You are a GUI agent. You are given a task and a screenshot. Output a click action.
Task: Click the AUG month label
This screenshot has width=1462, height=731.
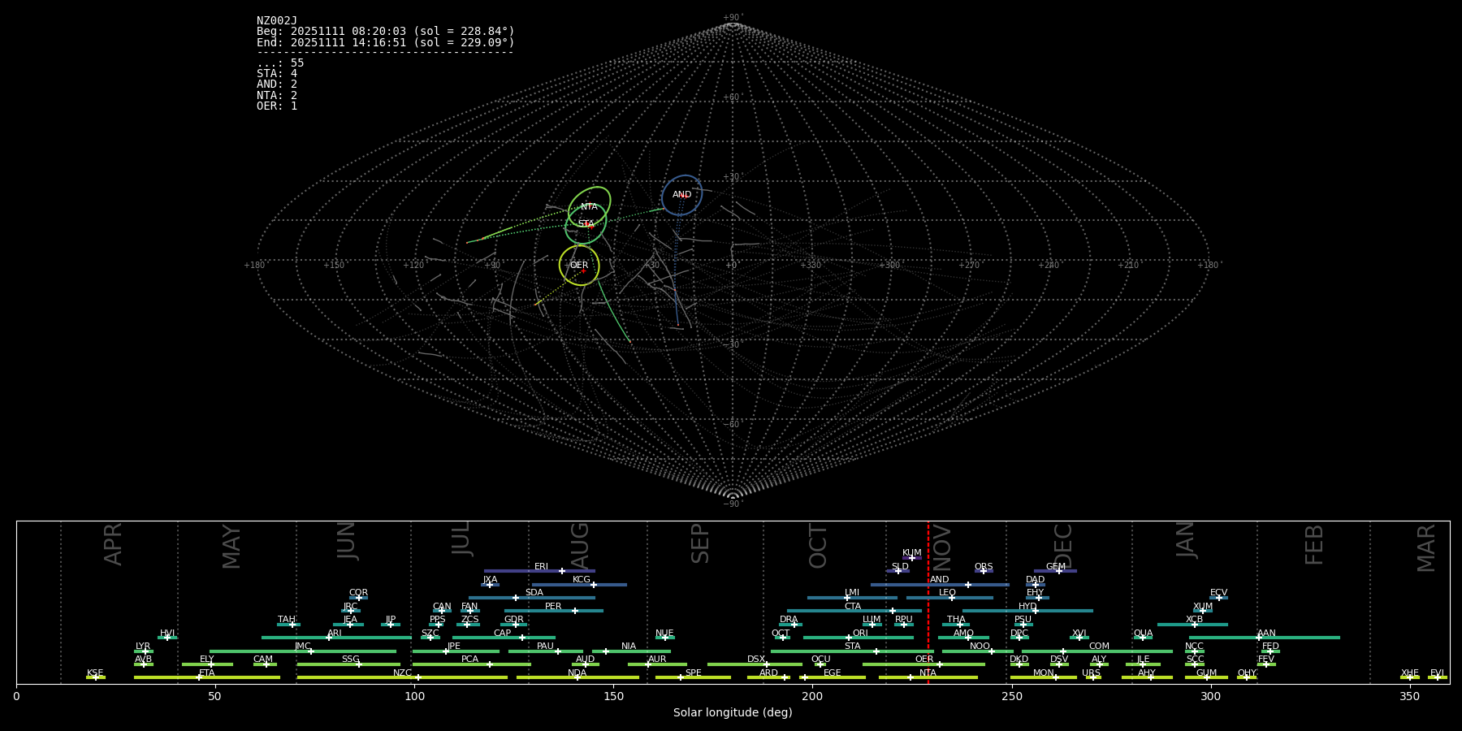point(580,544)
